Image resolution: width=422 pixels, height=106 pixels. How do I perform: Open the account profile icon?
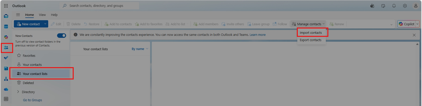[416, 6]
